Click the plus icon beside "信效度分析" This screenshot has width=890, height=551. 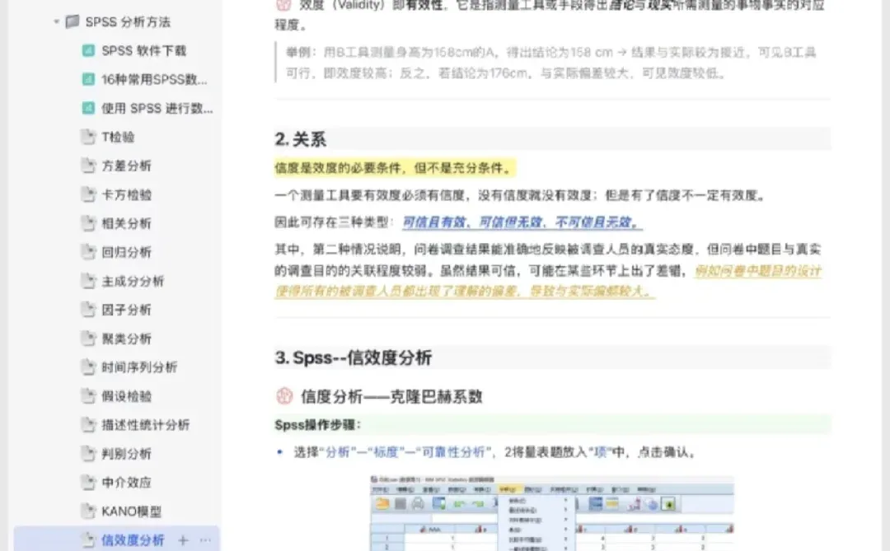tap(183, 539)
